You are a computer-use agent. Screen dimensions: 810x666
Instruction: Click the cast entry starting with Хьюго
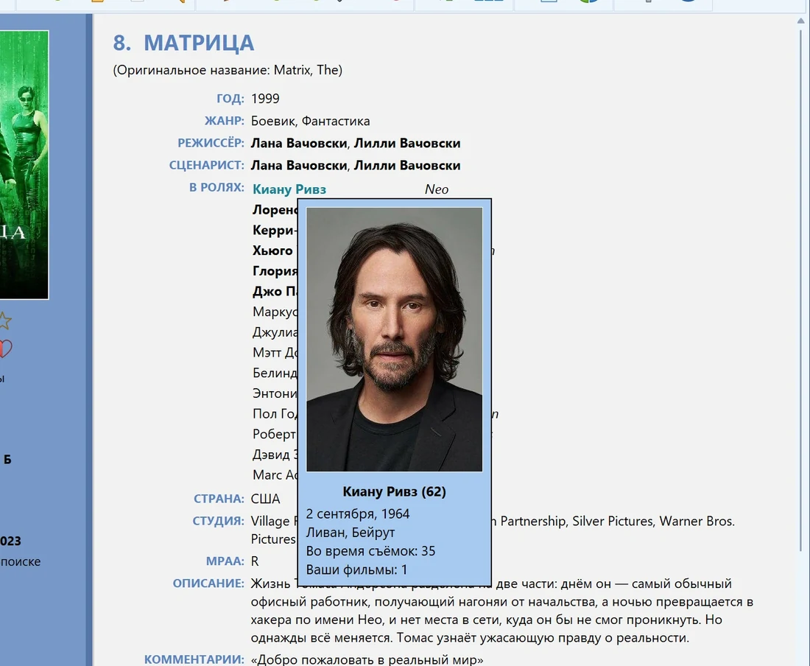coord(272,250)
